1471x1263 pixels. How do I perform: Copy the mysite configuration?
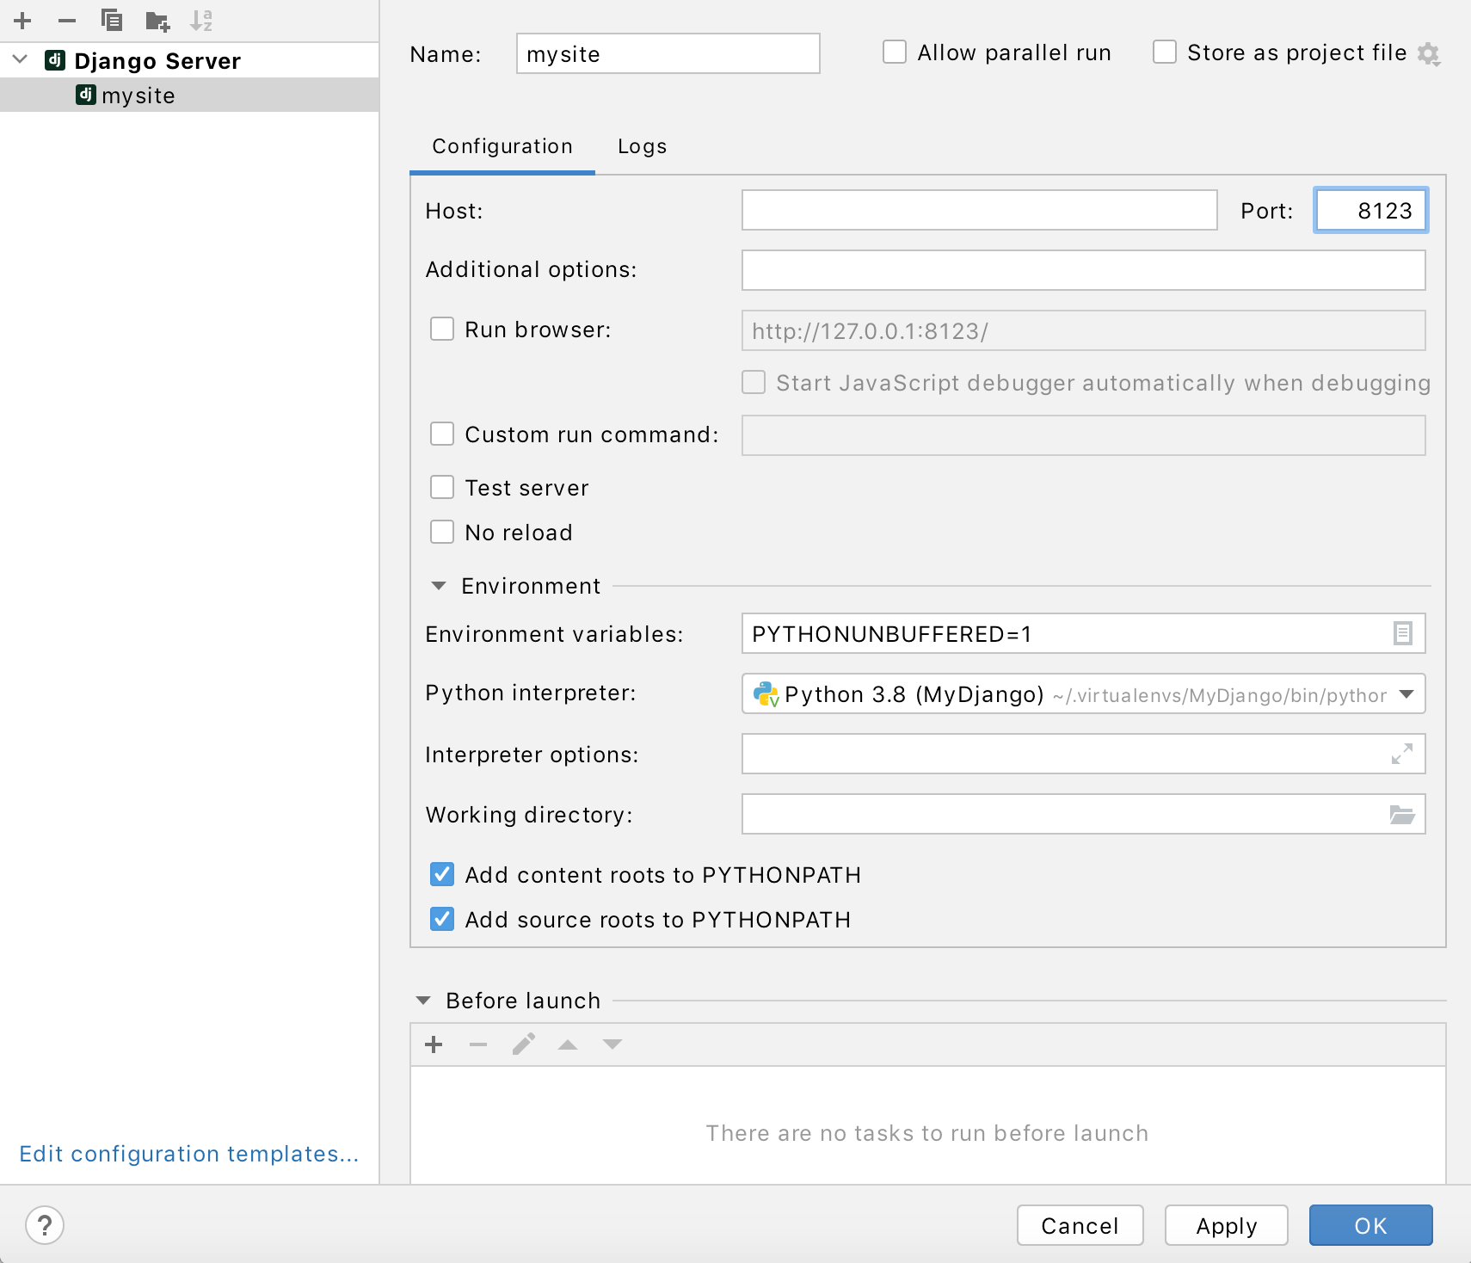tap(112, 21)
